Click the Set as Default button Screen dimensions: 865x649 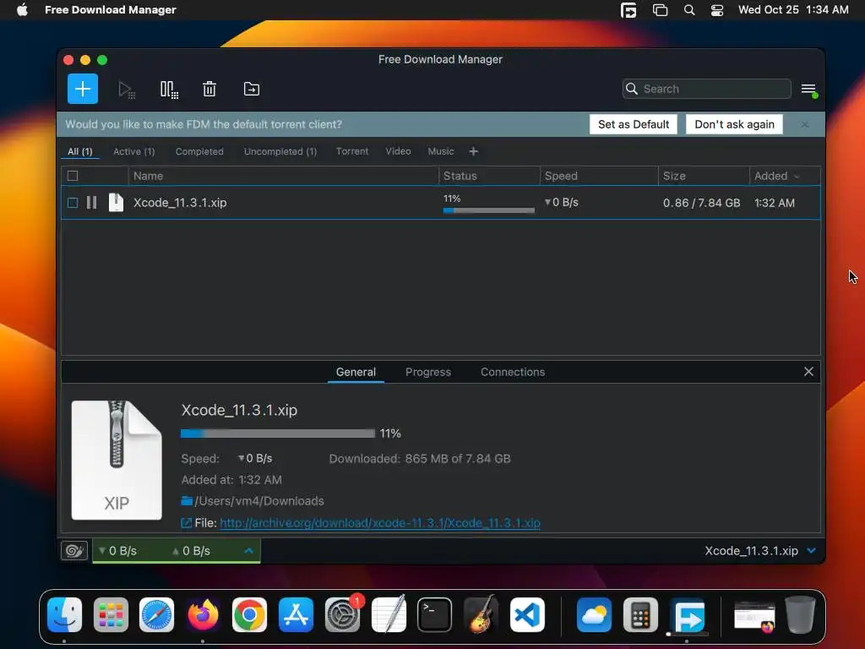634,124
